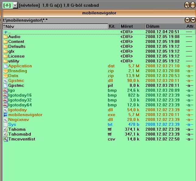Screen dimensions: 196x181
Task: Select the utility folder icon
Action: tap(5, 61)
